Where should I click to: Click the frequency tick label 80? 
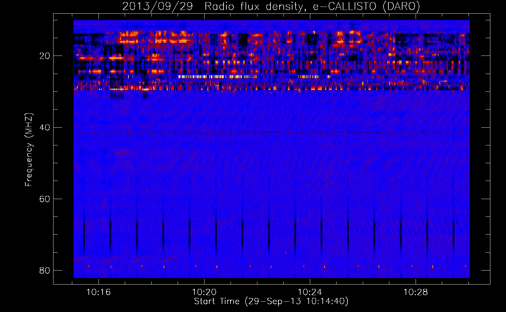(45, 270)
